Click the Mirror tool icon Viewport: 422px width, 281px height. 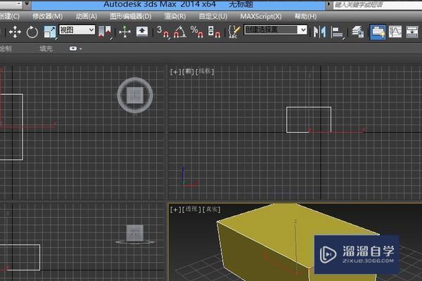tap(320, 32)
